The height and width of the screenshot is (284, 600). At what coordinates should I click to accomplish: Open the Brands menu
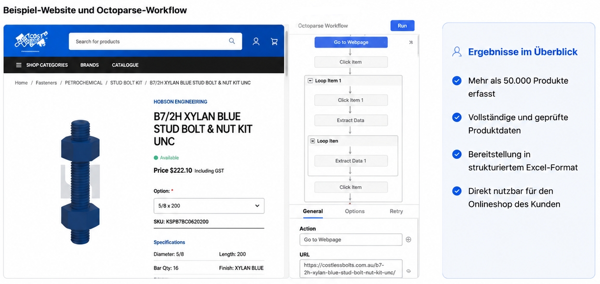[x=90, y=65]
